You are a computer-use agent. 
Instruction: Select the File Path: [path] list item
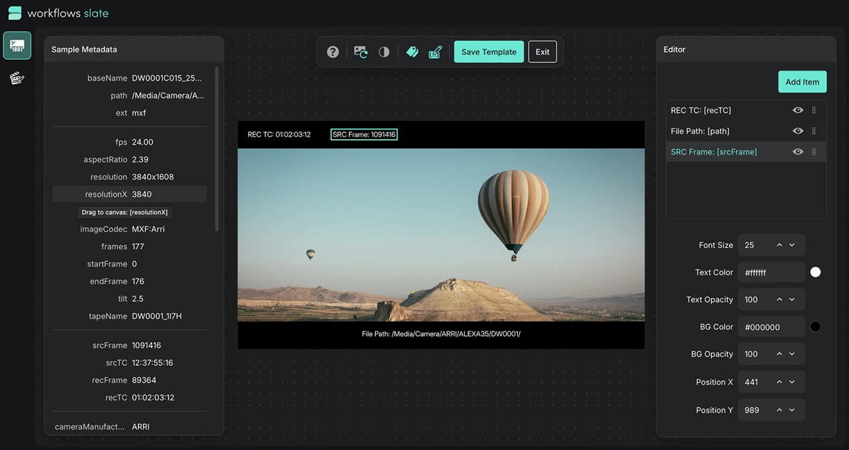click(x=746, y=131)
